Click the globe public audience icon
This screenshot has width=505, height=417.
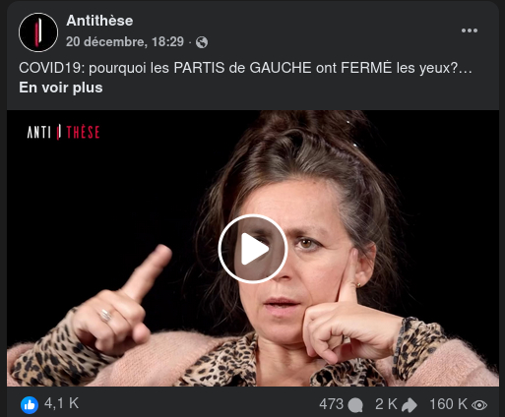coord(202,42)
